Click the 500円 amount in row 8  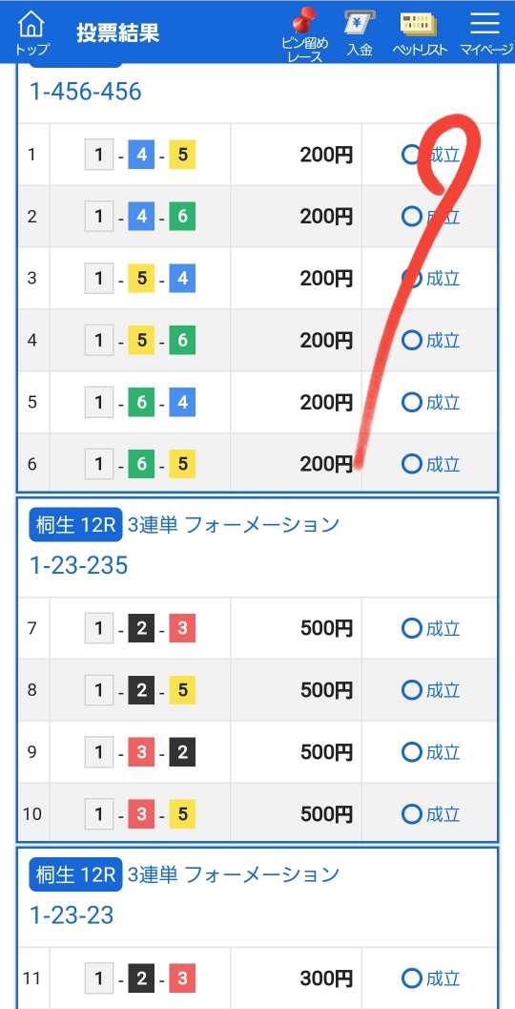coord(326,690)
